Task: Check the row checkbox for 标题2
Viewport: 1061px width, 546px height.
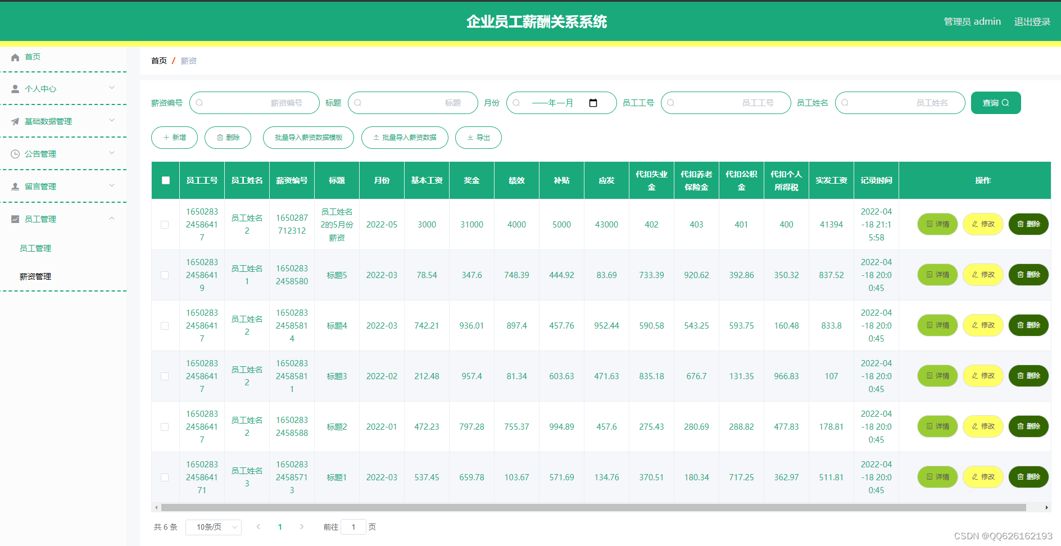Action: (x=165, y=427)
